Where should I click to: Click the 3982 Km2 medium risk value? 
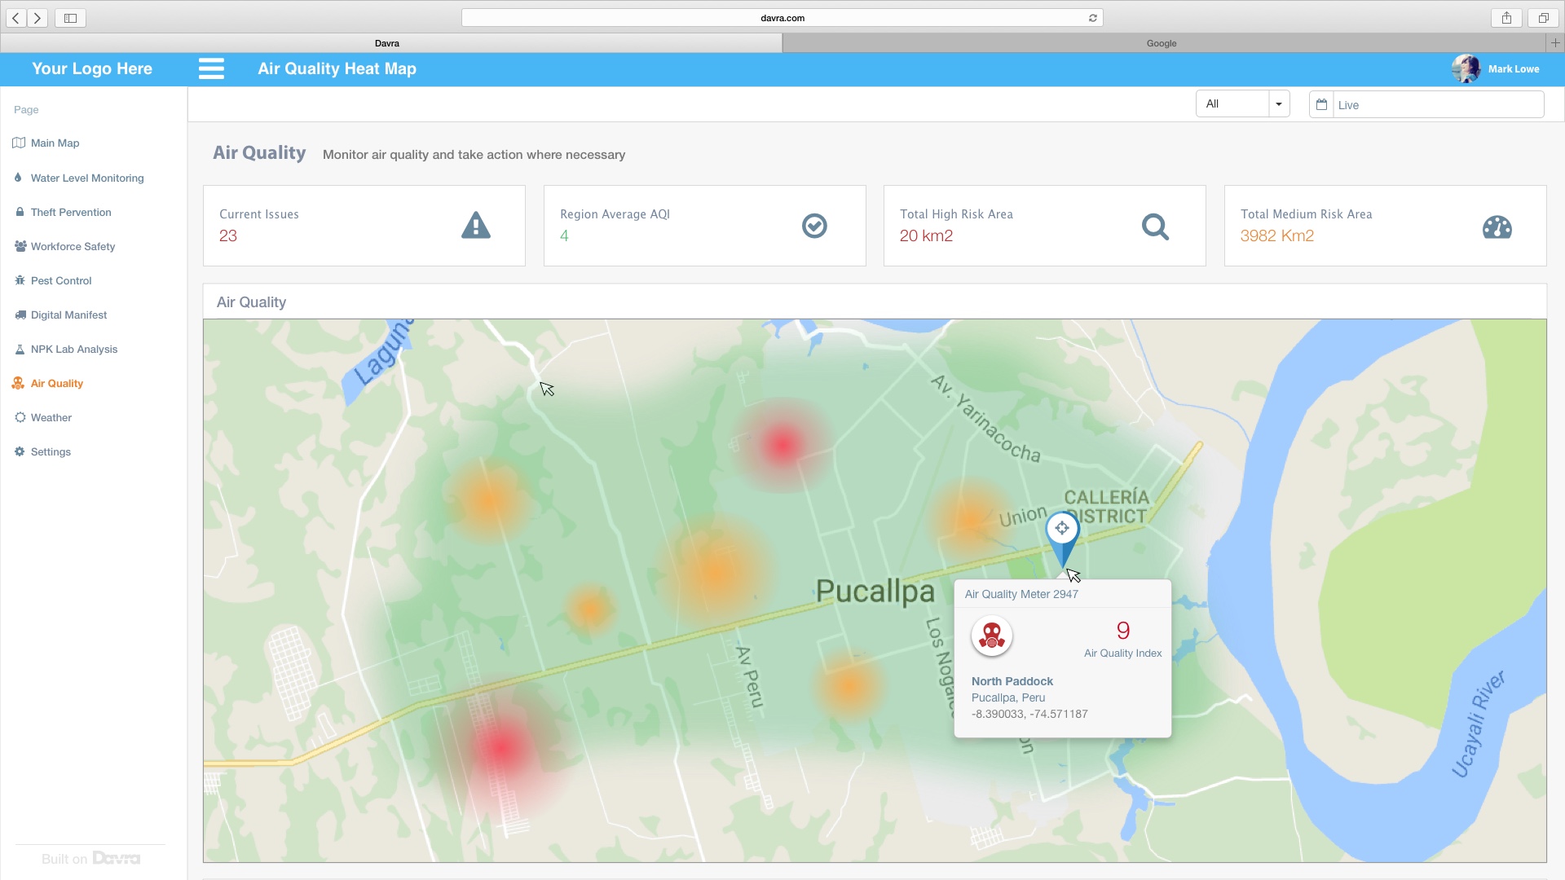(1276, 235)
